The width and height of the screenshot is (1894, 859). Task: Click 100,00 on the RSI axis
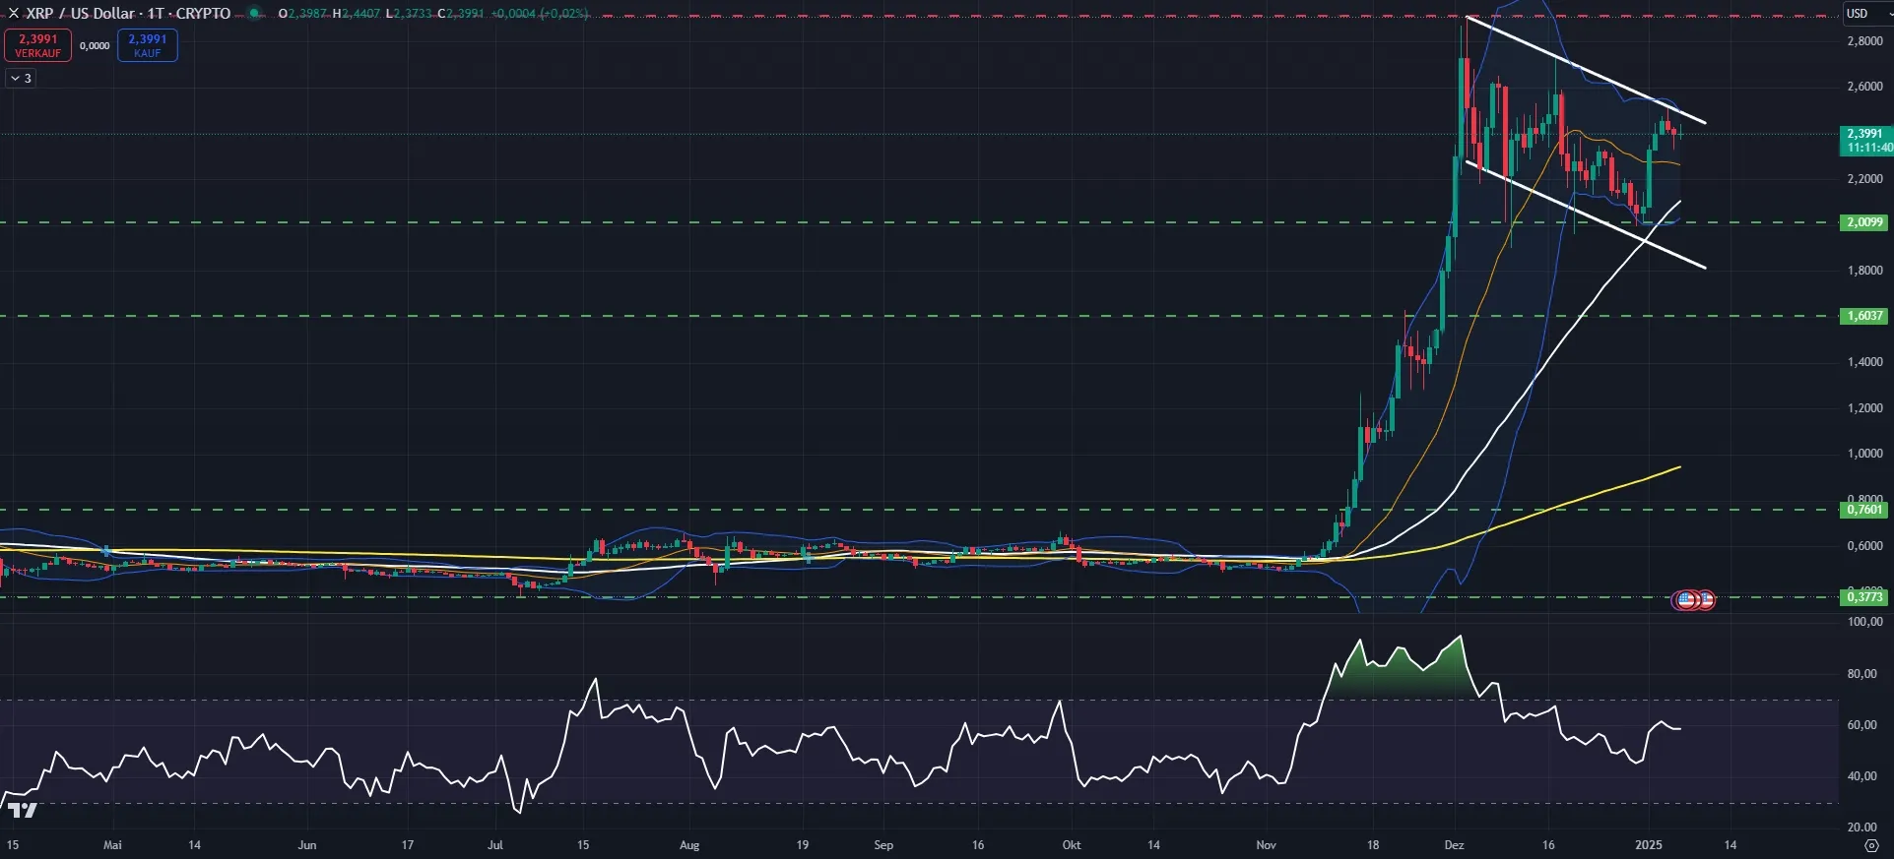[1864, 622]
